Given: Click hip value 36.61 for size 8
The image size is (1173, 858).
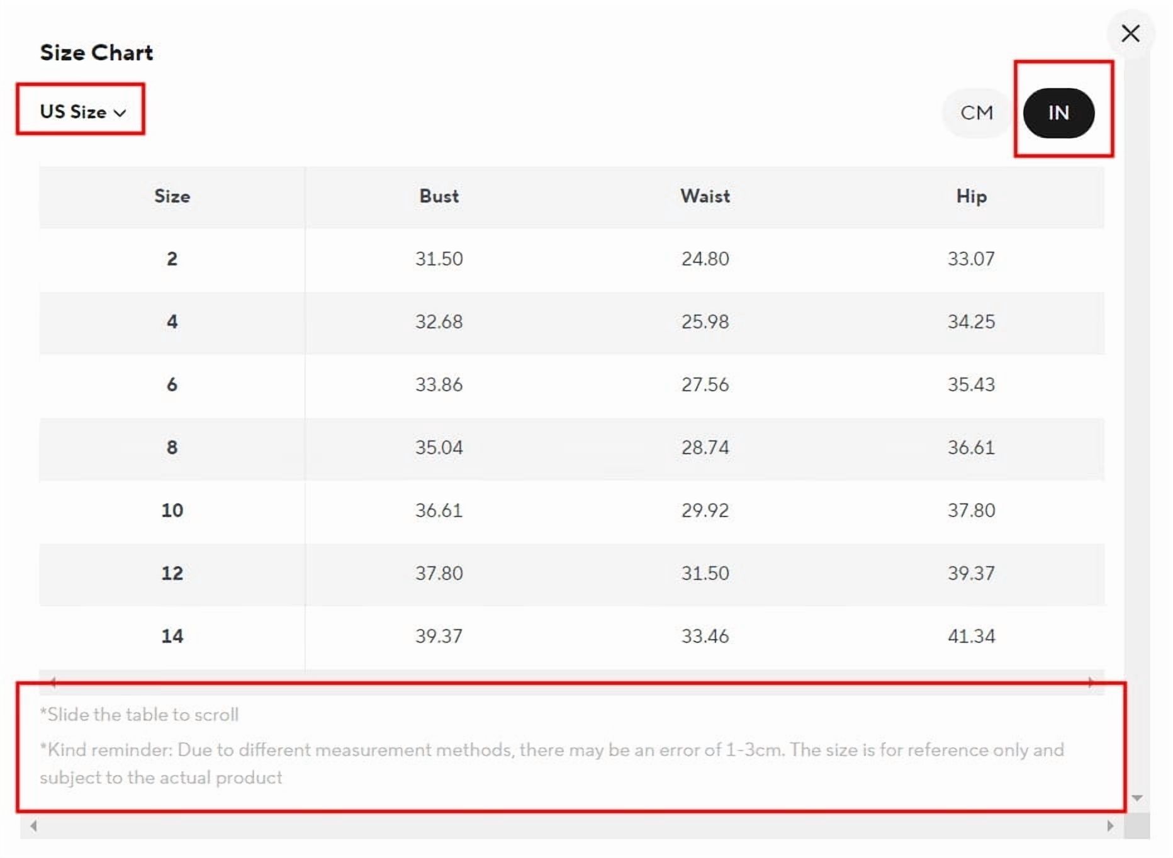Looking at the screenshot, I should click(971, 447).
